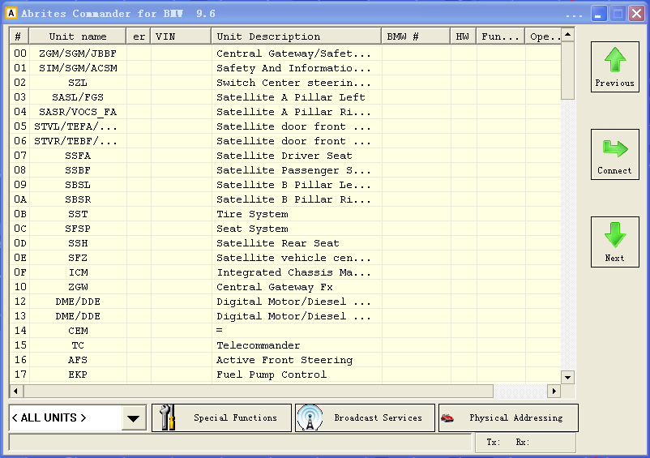The height and width of the screenshot is (458, 650).
Task: Sort by Unit name column header
Action: click(78, 36)
